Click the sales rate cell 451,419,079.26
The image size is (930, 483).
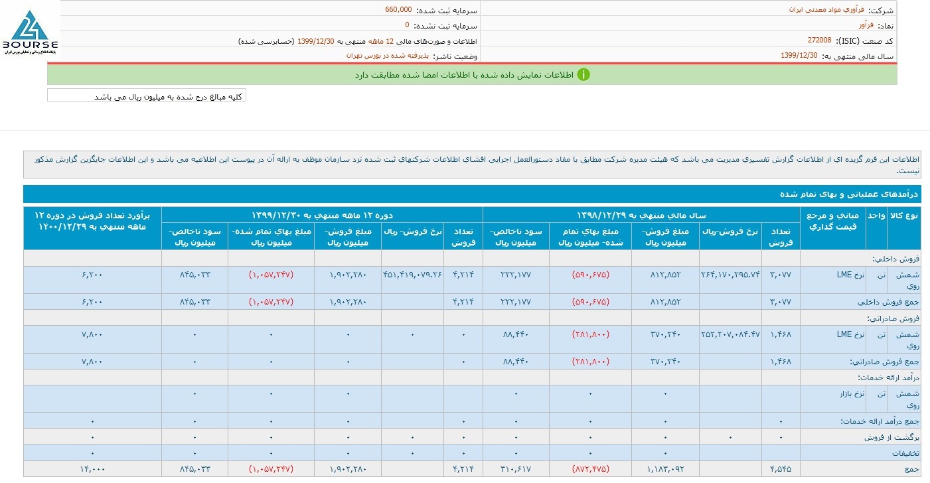(x=412, y=275)
